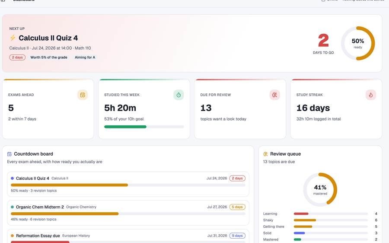
Task: Click the DAYS TO GO label
Action: (x=323, y=53)
